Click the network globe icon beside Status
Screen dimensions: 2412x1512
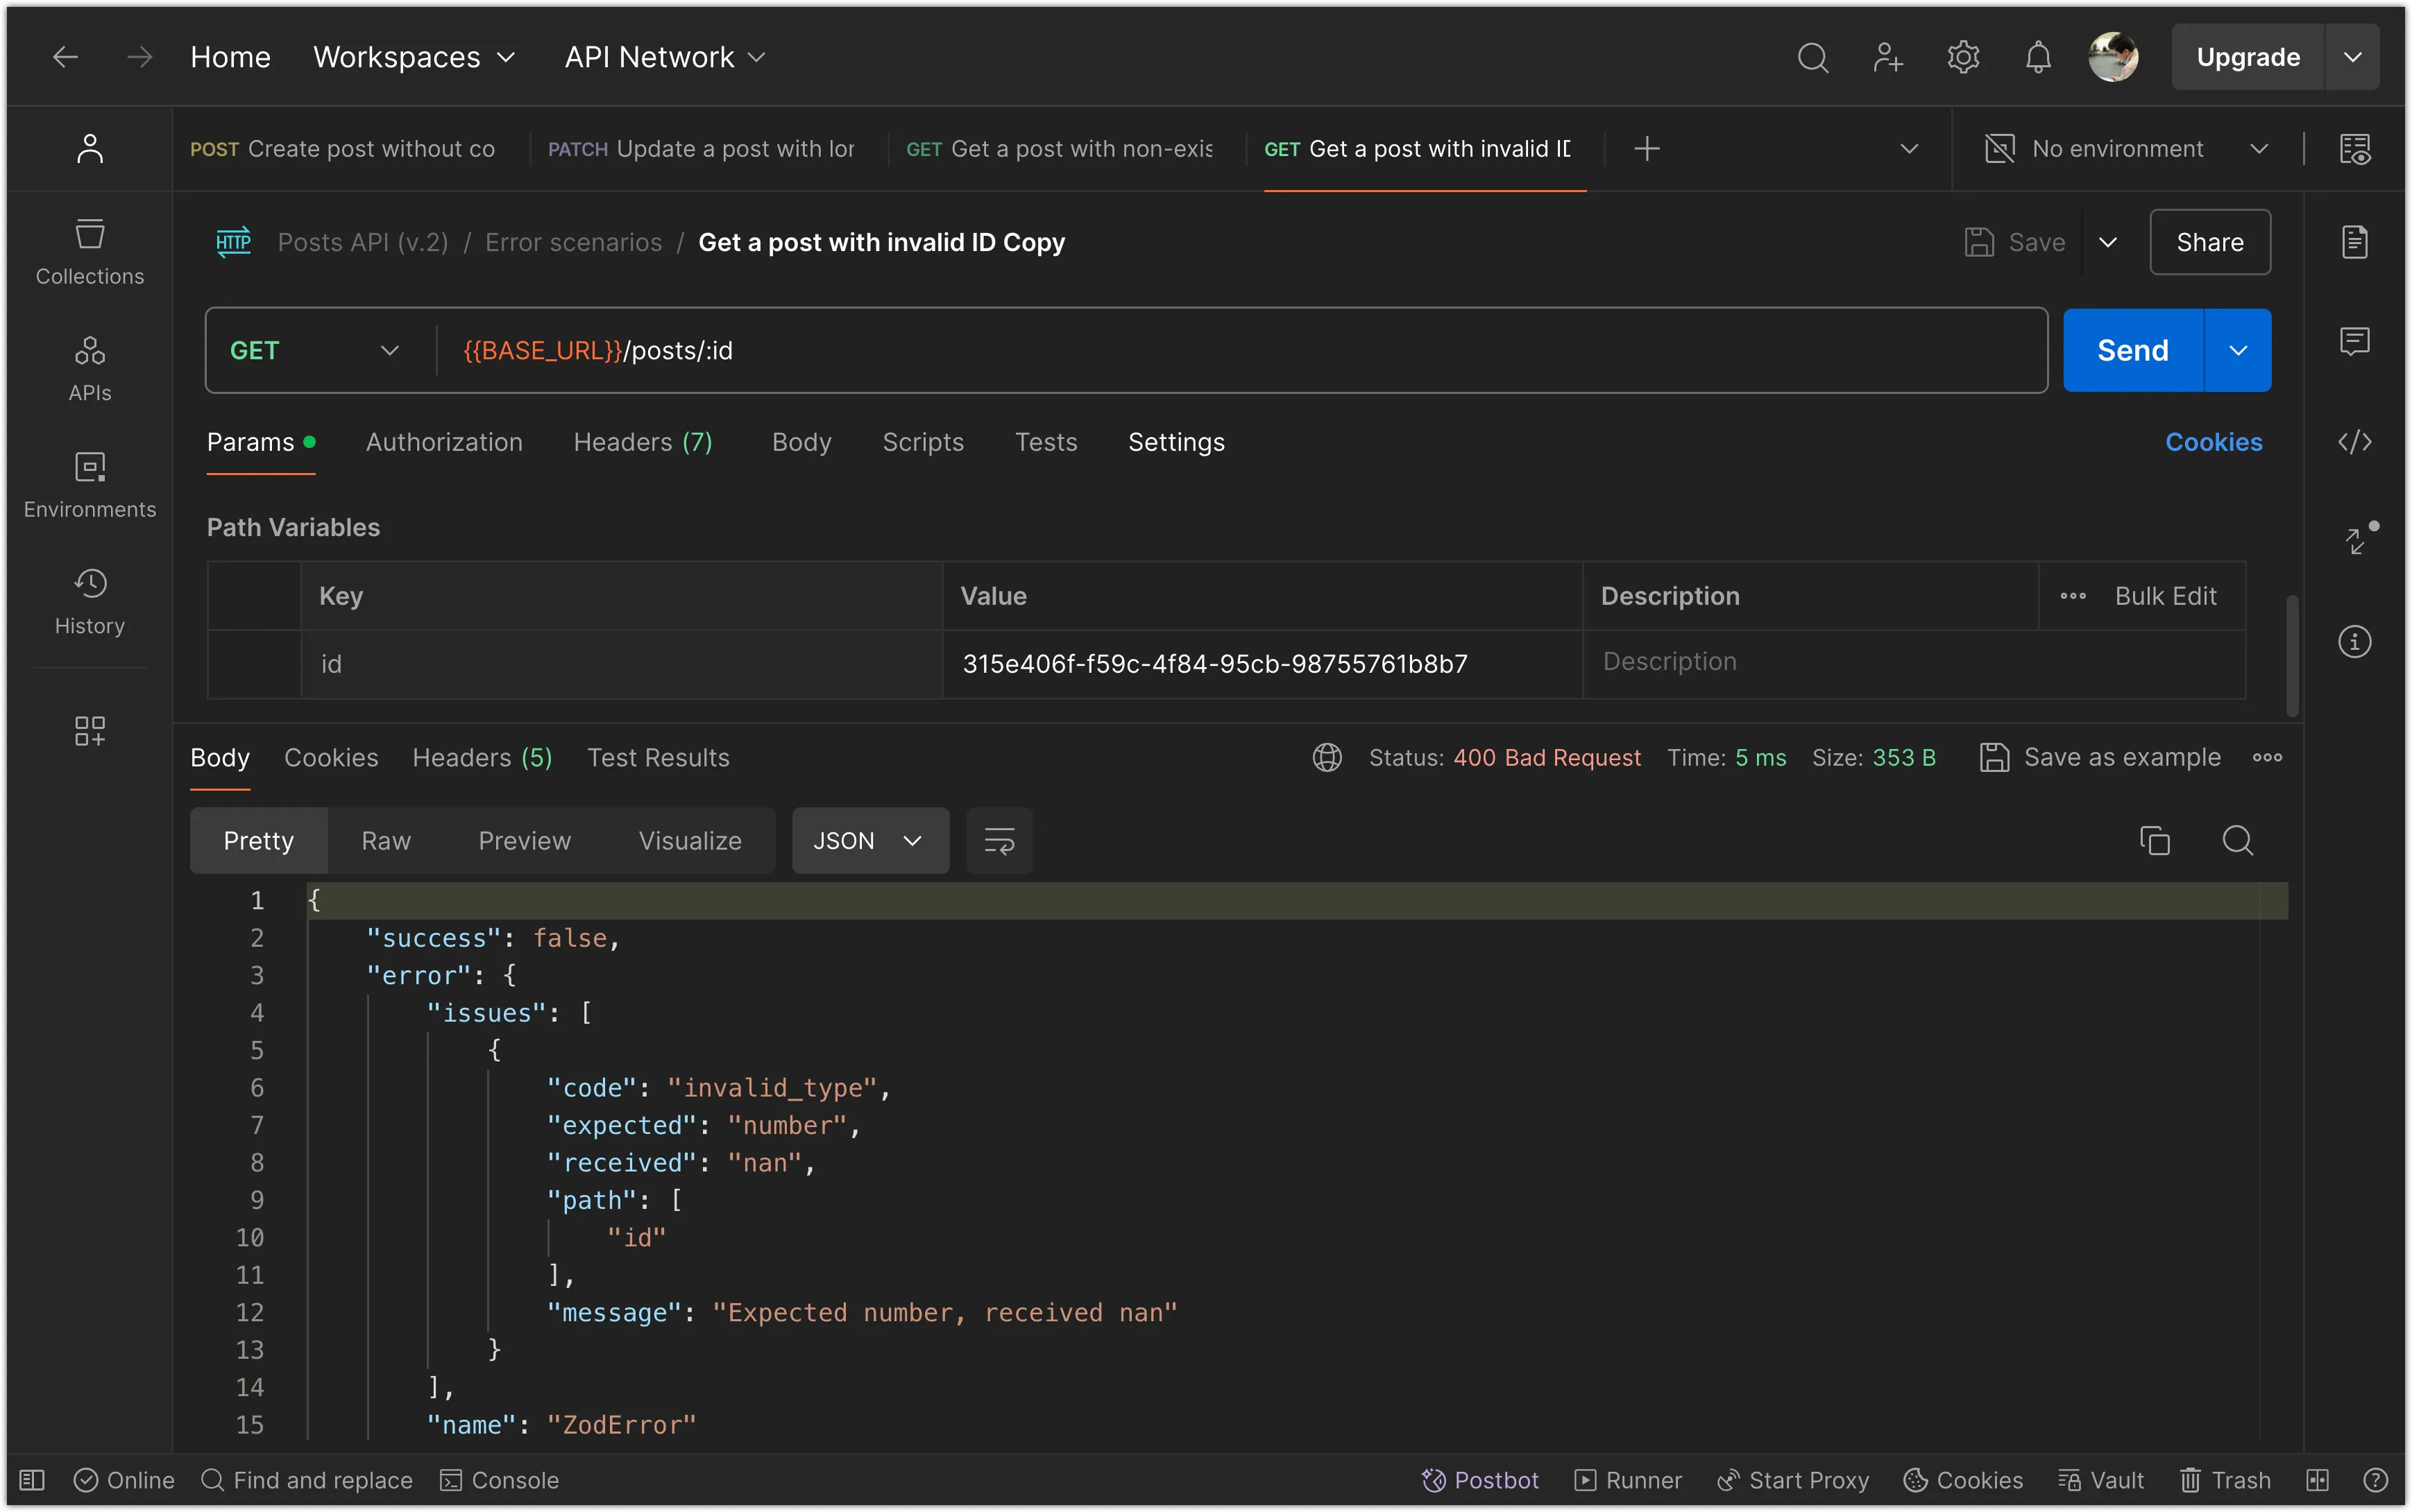pyautogui.click(x=1327, y=757)
